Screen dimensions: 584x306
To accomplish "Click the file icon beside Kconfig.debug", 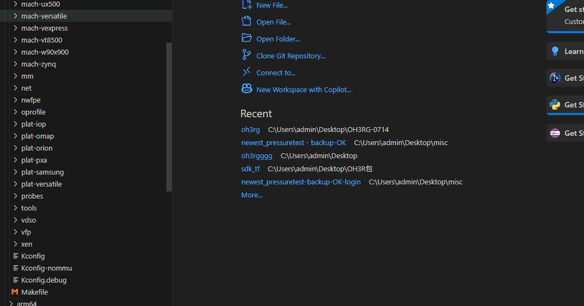I will (16, 280).
